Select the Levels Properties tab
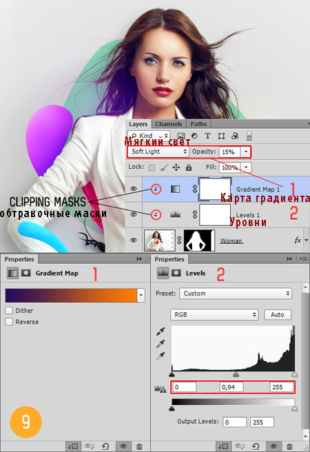310x452 pixels. [x=169, y=259]
